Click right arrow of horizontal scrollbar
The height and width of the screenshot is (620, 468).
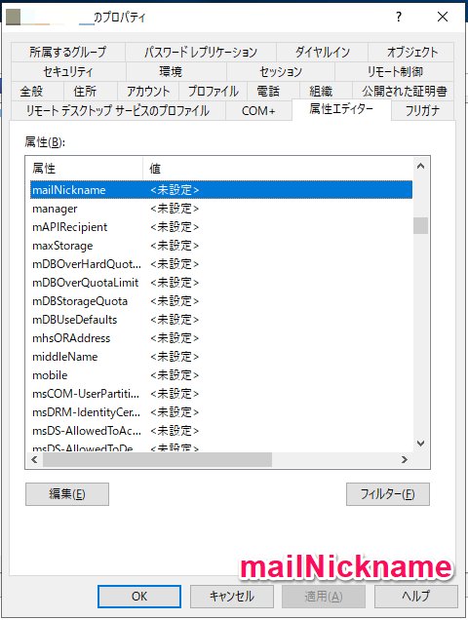tap(404, 459)
